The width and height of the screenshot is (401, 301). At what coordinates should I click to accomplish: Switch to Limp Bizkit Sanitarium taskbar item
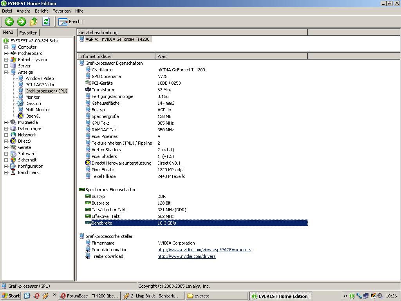point(152,296)
